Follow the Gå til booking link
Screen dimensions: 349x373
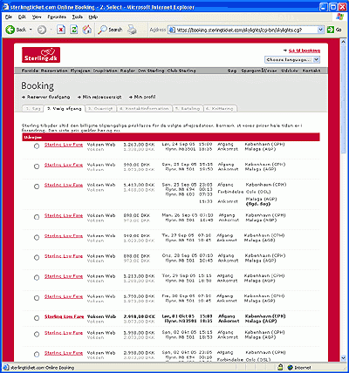[305, 51]
